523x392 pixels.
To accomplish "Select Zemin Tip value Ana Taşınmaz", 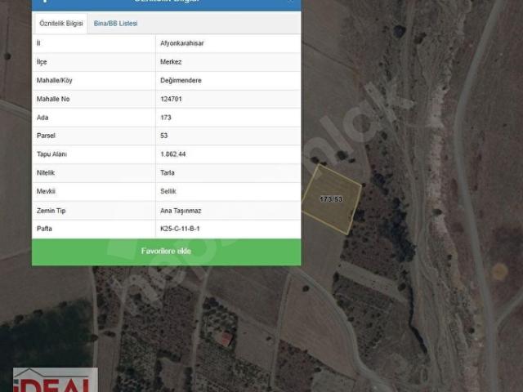I will point(181,211).
